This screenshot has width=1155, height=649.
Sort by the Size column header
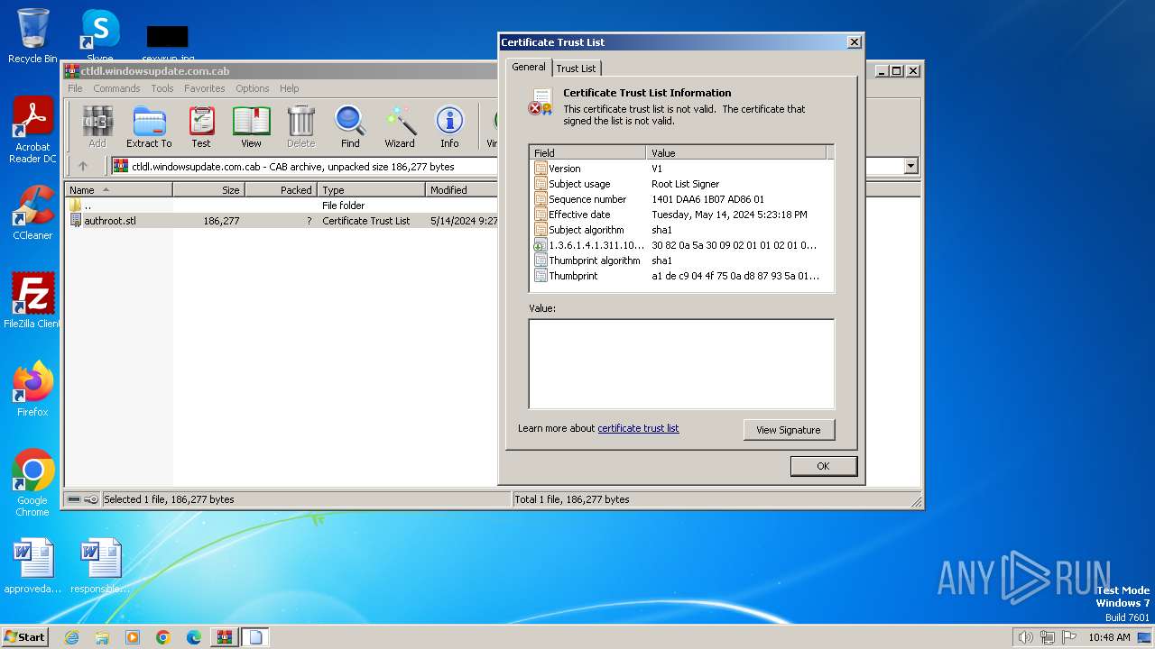click(x=208, y=190)
